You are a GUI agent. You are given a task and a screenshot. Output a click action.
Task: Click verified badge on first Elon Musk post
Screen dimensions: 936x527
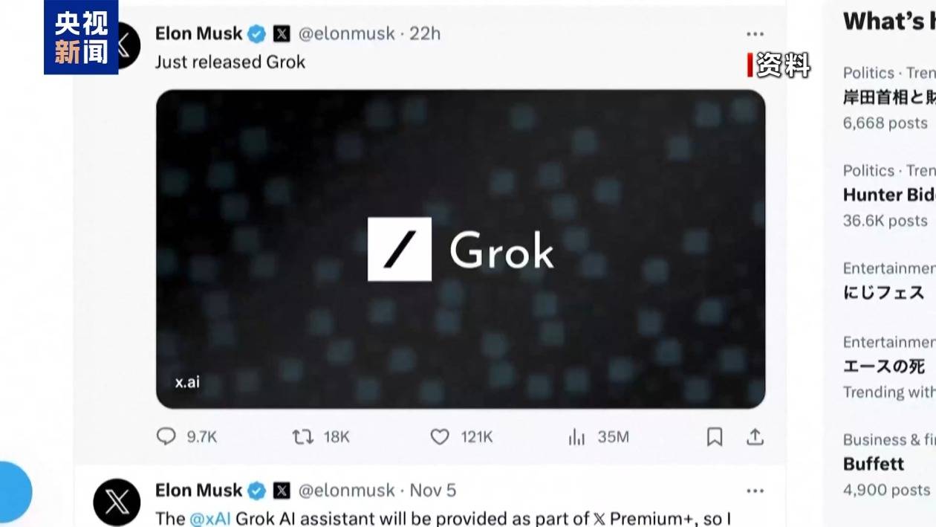[256, 33]
